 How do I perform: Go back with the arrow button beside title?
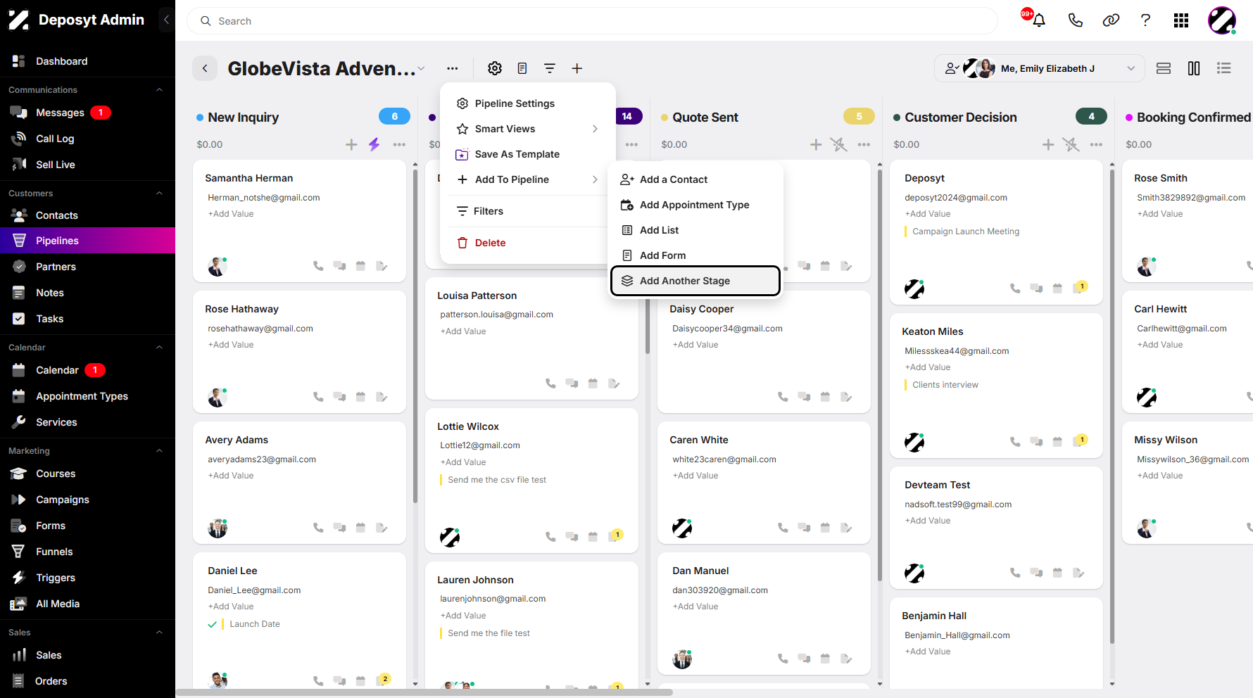[x=205, y=68]
